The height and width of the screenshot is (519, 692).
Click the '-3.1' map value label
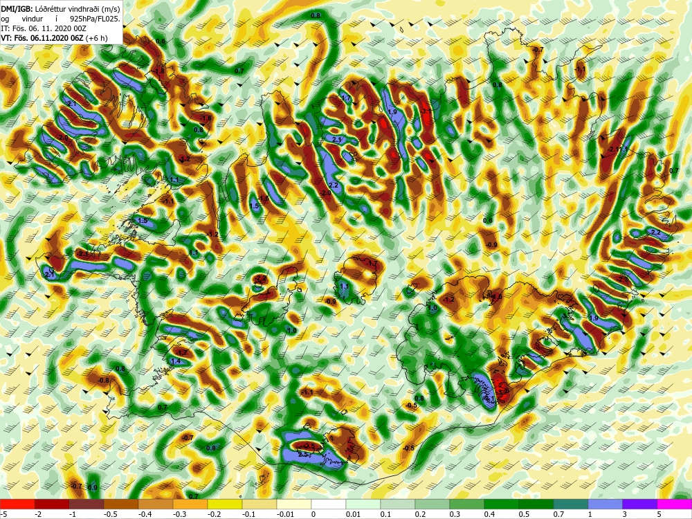pos(427,111)
